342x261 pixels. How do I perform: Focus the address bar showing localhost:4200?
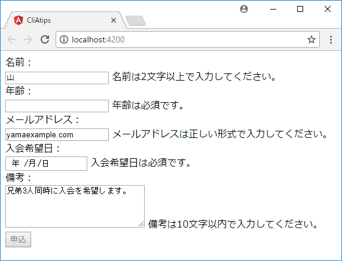[188, 39]
